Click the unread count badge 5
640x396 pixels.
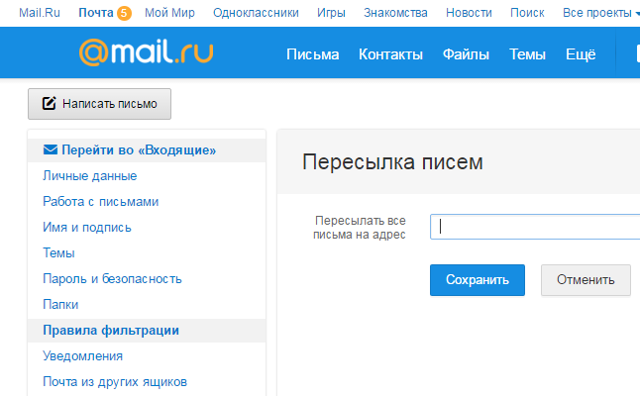(x=124, y=13)
